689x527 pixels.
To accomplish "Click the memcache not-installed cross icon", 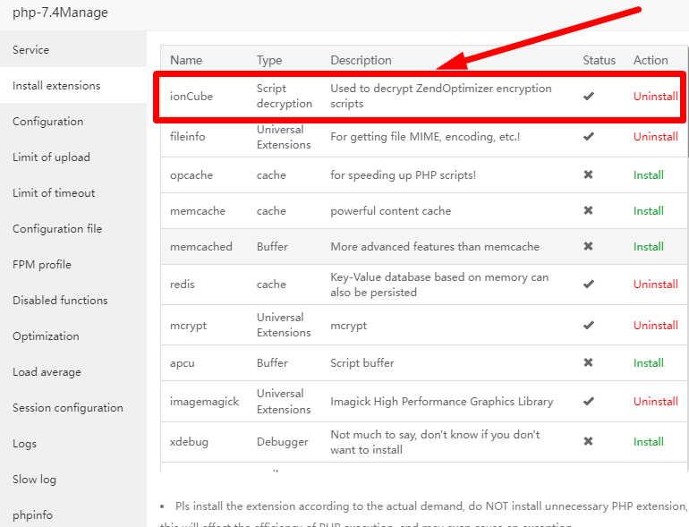I will [x=589, y=211].
